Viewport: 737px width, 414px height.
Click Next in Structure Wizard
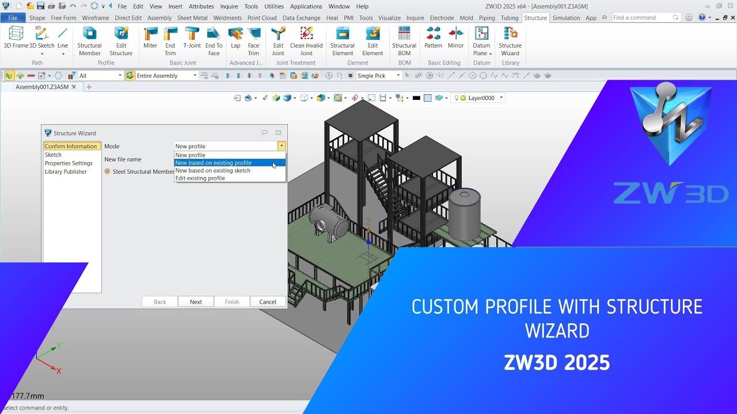(196, 302)
